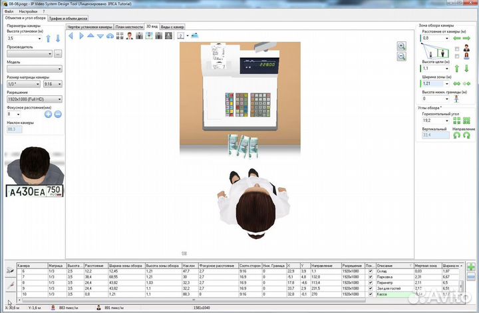Screen dimensions: 479x313
Task: Decrease focal length with minus icon
Action: point(58,114)
